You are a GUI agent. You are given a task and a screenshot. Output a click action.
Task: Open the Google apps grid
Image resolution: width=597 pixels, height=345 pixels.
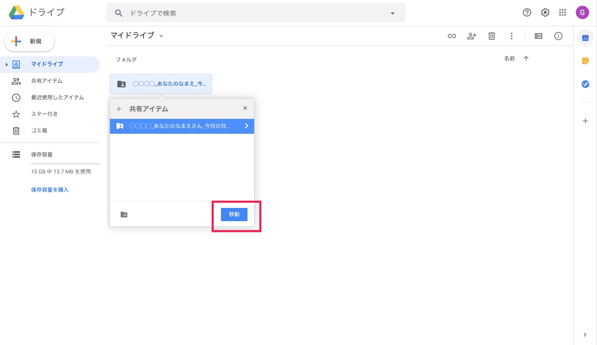563,12
